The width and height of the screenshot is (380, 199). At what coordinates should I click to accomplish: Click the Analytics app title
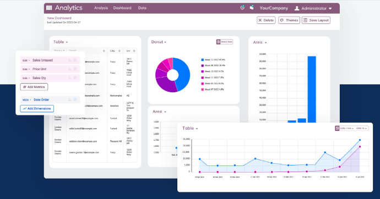click(69, 8)
